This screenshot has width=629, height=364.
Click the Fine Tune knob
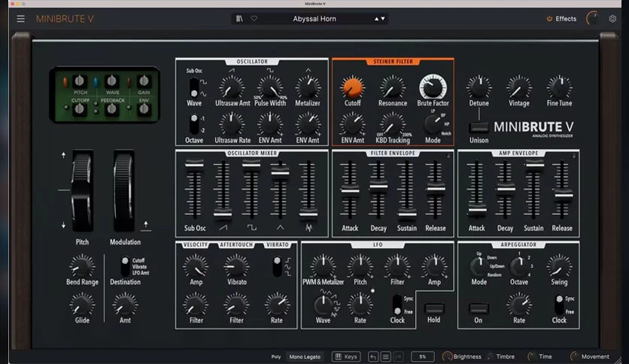click(x=559, y=87)
